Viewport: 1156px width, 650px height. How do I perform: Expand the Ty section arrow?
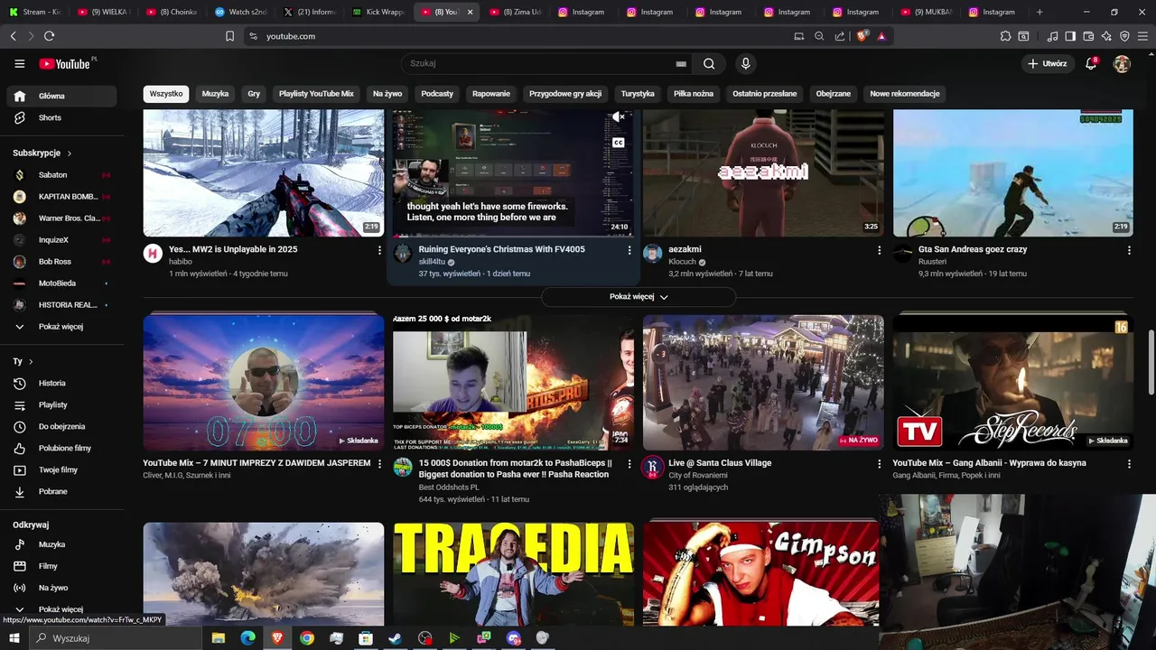31,362
